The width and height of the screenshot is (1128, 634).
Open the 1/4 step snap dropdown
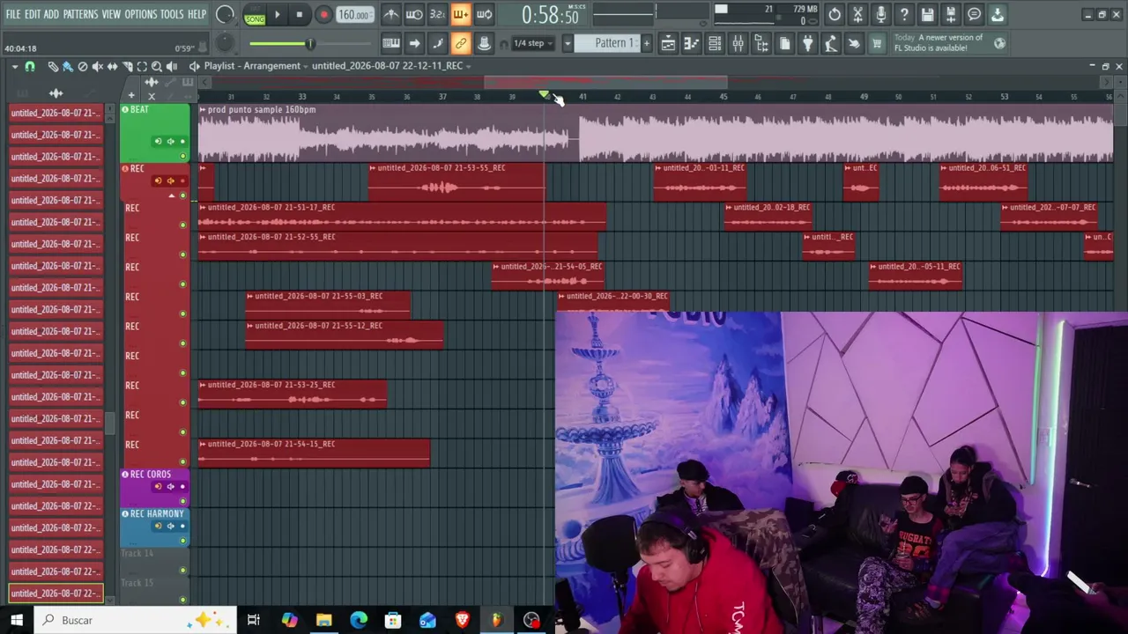[x=535, y=43]
